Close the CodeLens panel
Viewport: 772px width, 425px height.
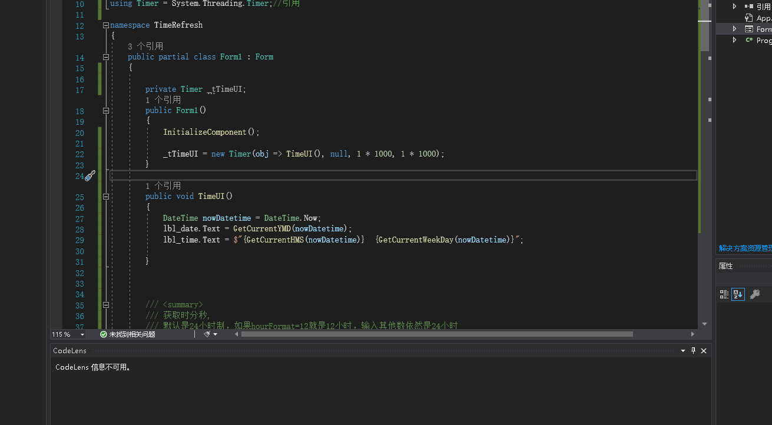tap(704, 350)
